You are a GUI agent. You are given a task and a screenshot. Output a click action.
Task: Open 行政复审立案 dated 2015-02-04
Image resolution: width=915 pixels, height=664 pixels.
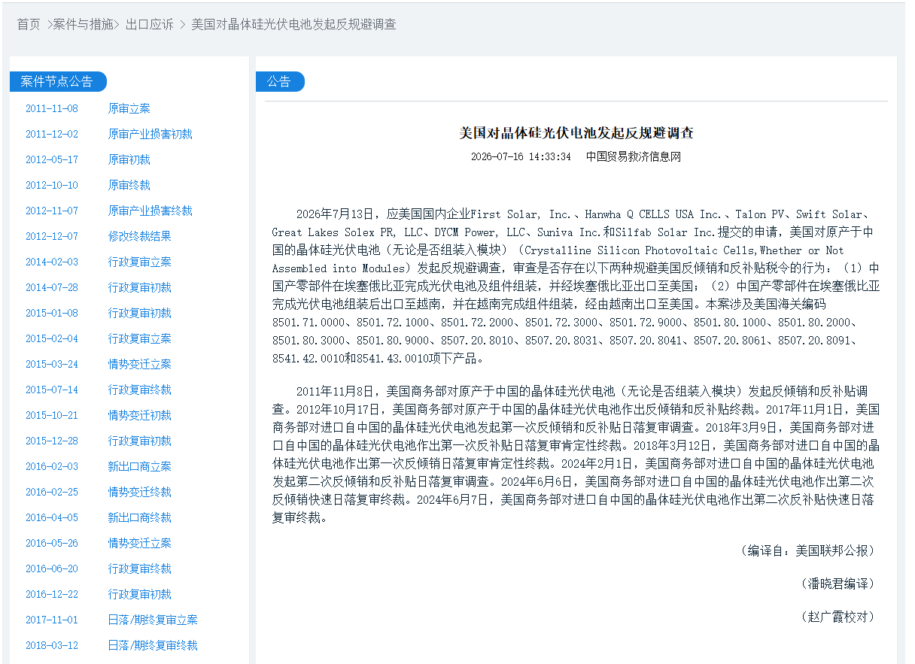[140, 338]
